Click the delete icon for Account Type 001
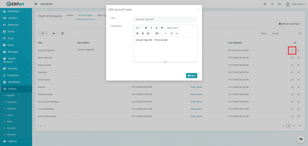This screenshot has width=308, height=146. click(x=298, y=51)
